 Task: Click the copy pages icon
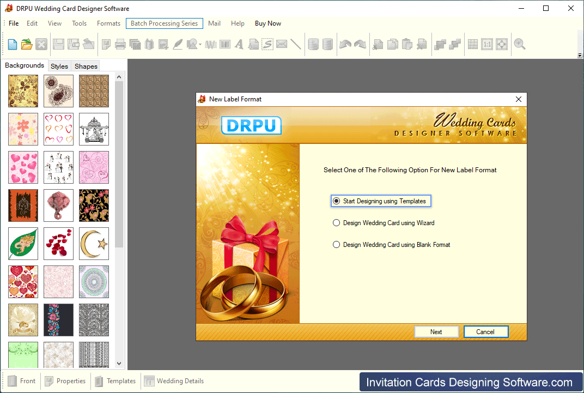393,44
